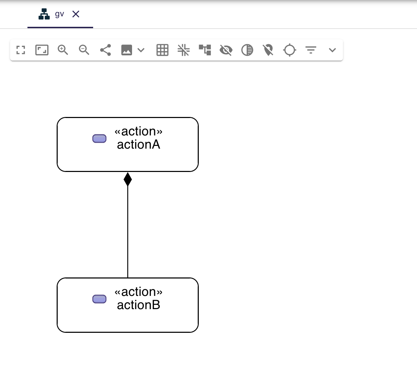
Task: Click the arrange all layout icon
Action: click(205, 50)
